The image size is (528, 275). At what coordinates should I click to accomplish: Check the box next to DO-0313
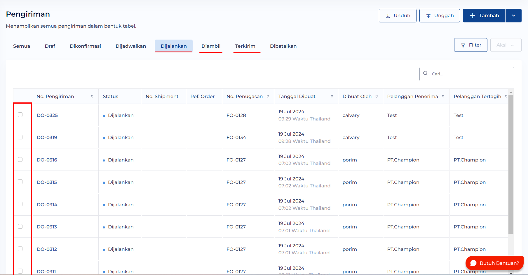tap(20, 226)
